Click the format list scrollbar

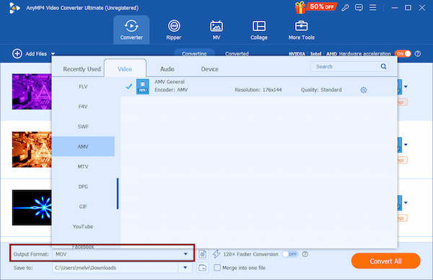coord(118,194)
